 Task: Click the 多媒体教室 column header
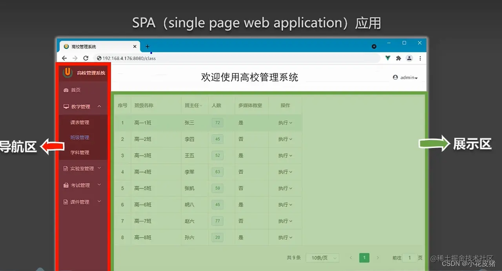250,106
